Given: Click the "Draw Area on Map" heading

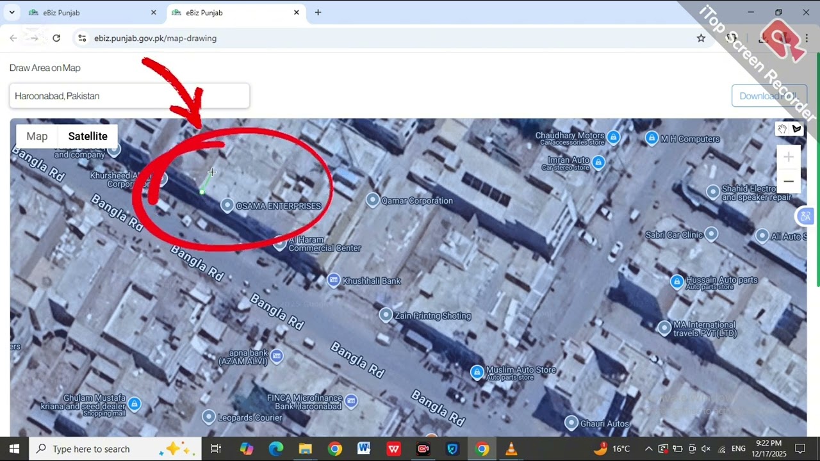Looking at the screenshot, I should point(45,68).
